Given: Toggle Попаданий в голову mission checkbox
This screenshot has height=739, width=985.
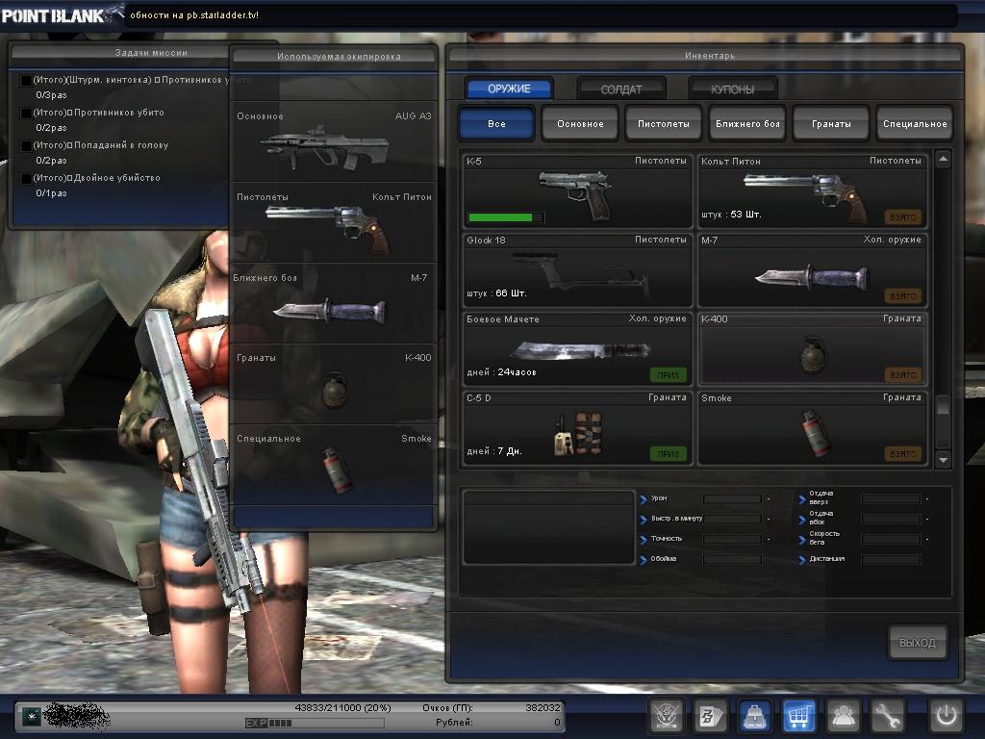Looking at the screenshot, I should click(26, 146).
